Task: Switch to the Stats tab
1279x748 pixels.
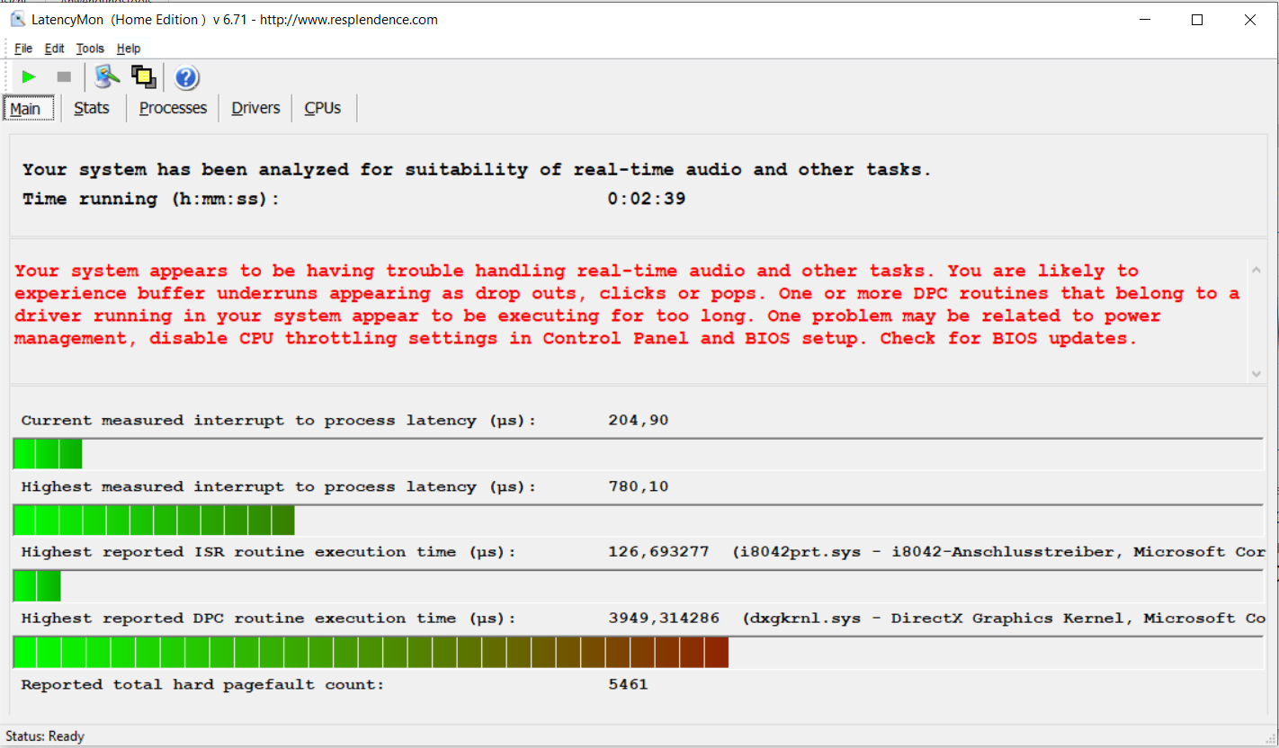Action: 92,108
